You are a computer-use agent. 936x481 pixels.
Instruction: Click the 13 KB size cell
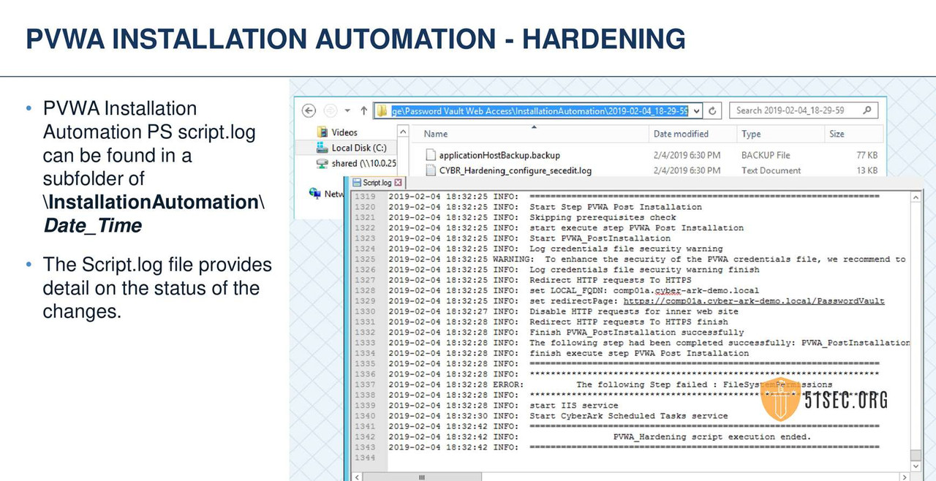click(x=867, y=170)
